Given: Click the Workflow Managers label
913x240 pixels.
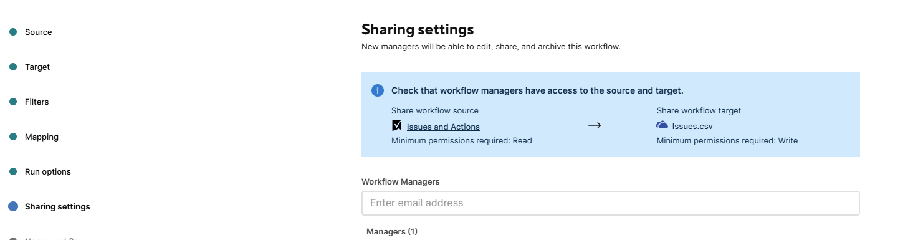Looking at the screenshot, I should point(401,182).
